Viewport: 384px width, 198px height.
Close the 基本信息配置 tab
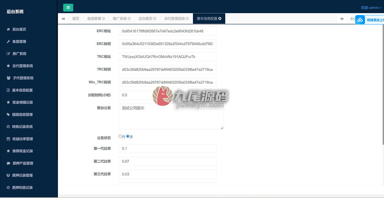(x=220, y=18)
